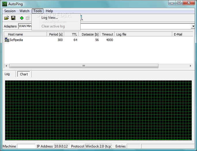197x151 pixels.
Task: Close the open Tools menu
Action: pos(37,11)
